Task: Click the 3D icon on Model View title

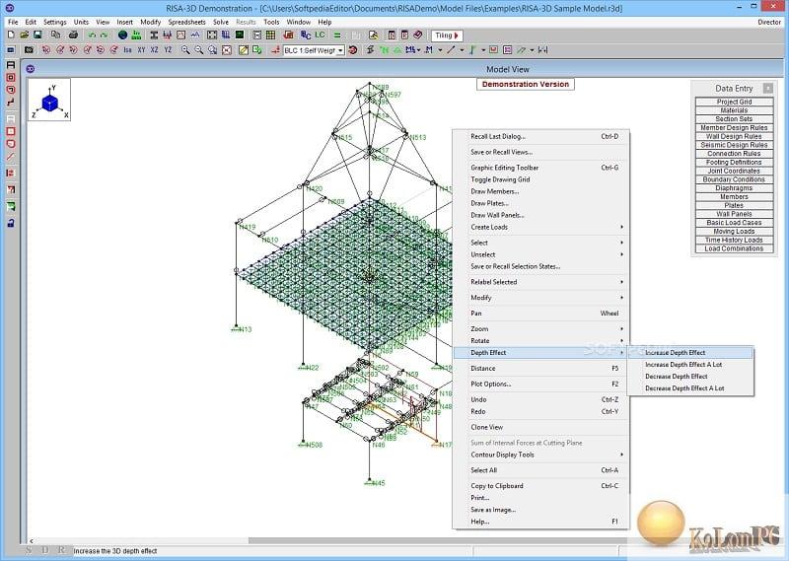Action: [x=31, y=69]
